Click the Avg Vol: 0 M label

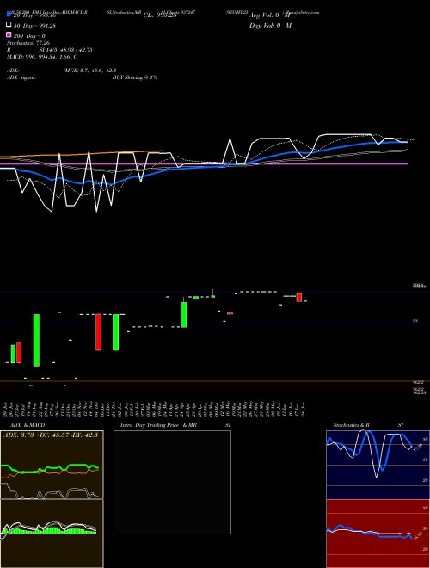click(x=270, y=15)
